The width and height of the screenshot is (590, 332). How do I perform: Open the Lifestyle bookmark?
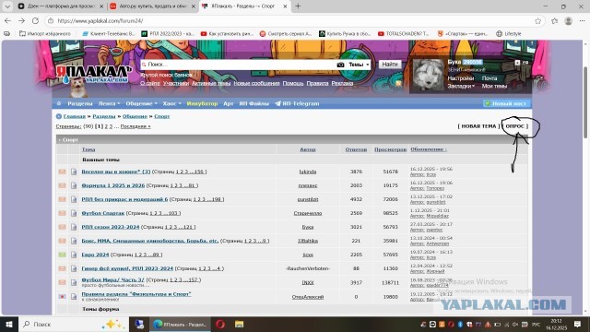(x=509, y=33)
